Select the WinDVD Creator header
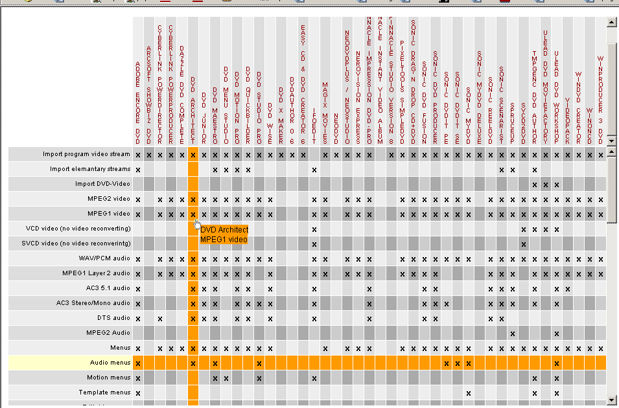 579,108
